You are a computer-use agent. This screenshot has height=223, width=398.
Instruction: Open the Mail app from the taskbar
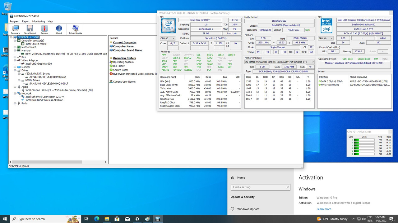pos(127,219)
